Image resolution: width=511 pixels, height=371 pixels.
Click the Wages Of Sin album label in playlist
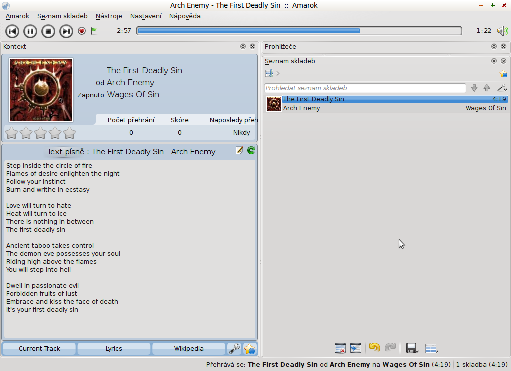486,108
